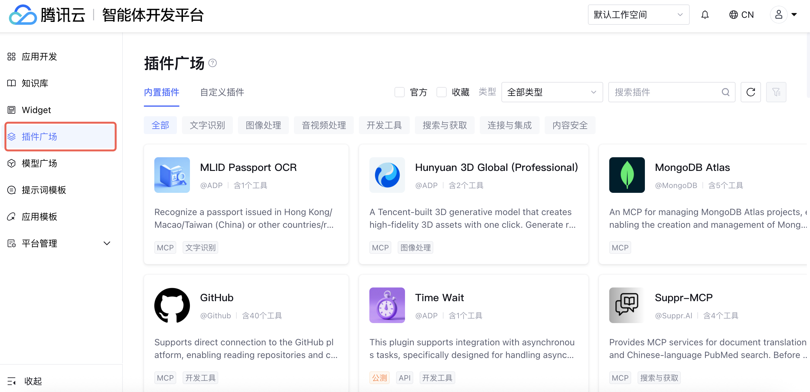Click the help icon next to 插件广场 title

213,63
